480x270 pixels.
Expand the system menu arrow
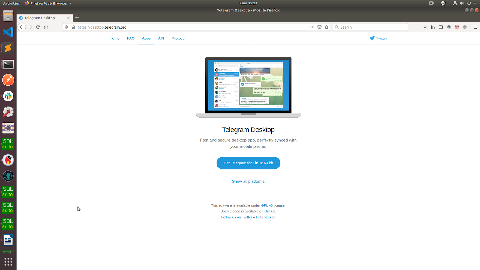(475, 3)
